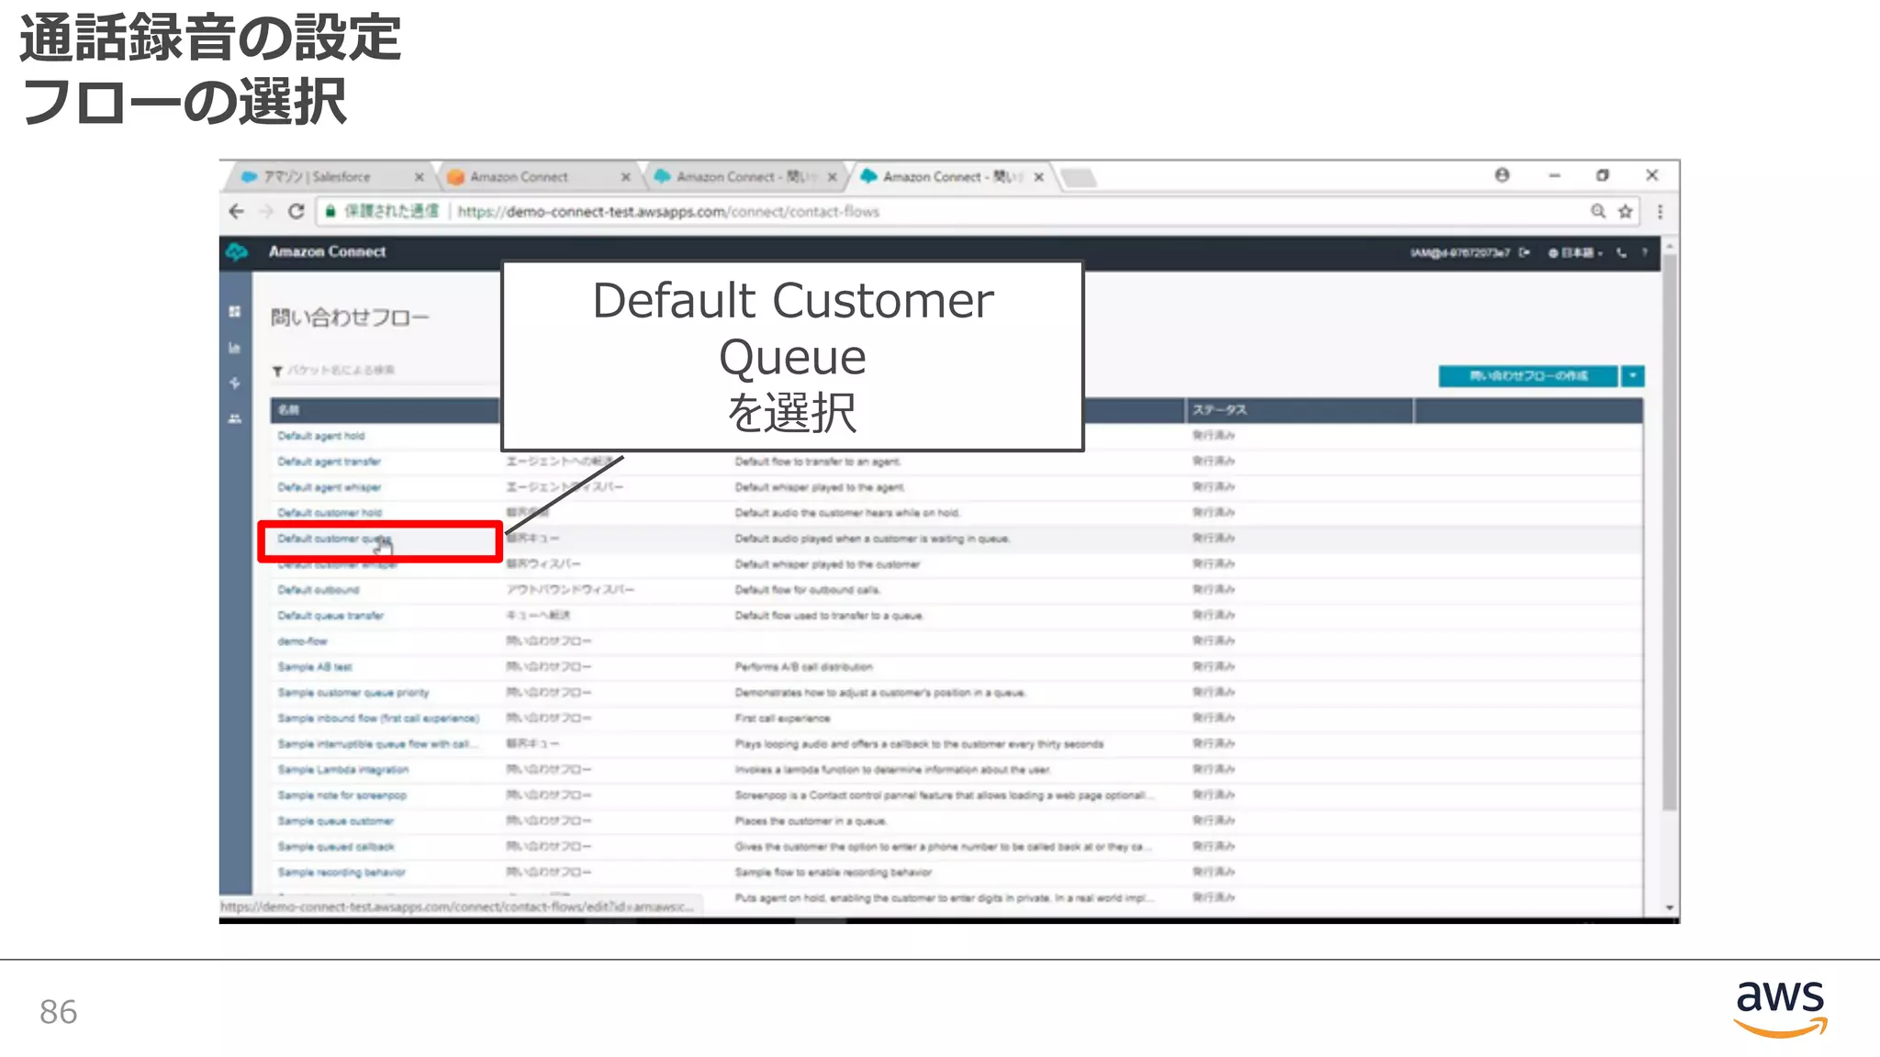Open the users sidebar icon
The height and width of the screenshot is (1057, 1880).
point(235,418)
